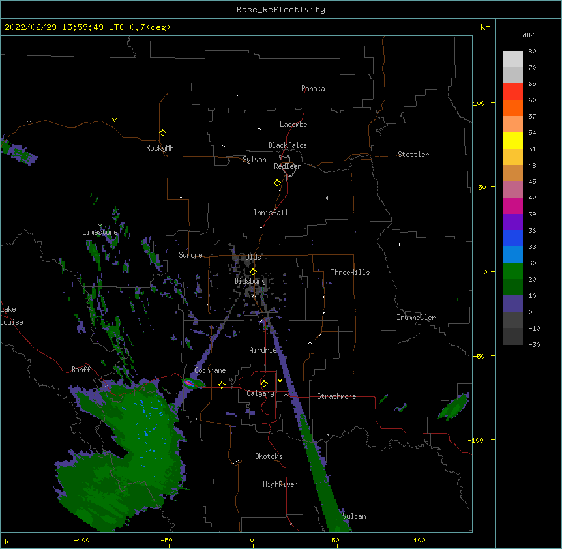
Task: Pick the slate purple swatch between 10 and 0
Action: tap(512, 304)
